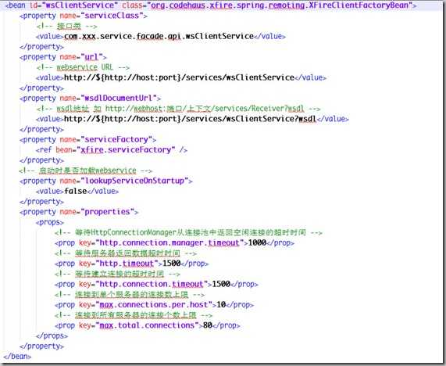The image size is (446, 366).
Task: Select the key "max.total.connections"
Action: point(147,325)
